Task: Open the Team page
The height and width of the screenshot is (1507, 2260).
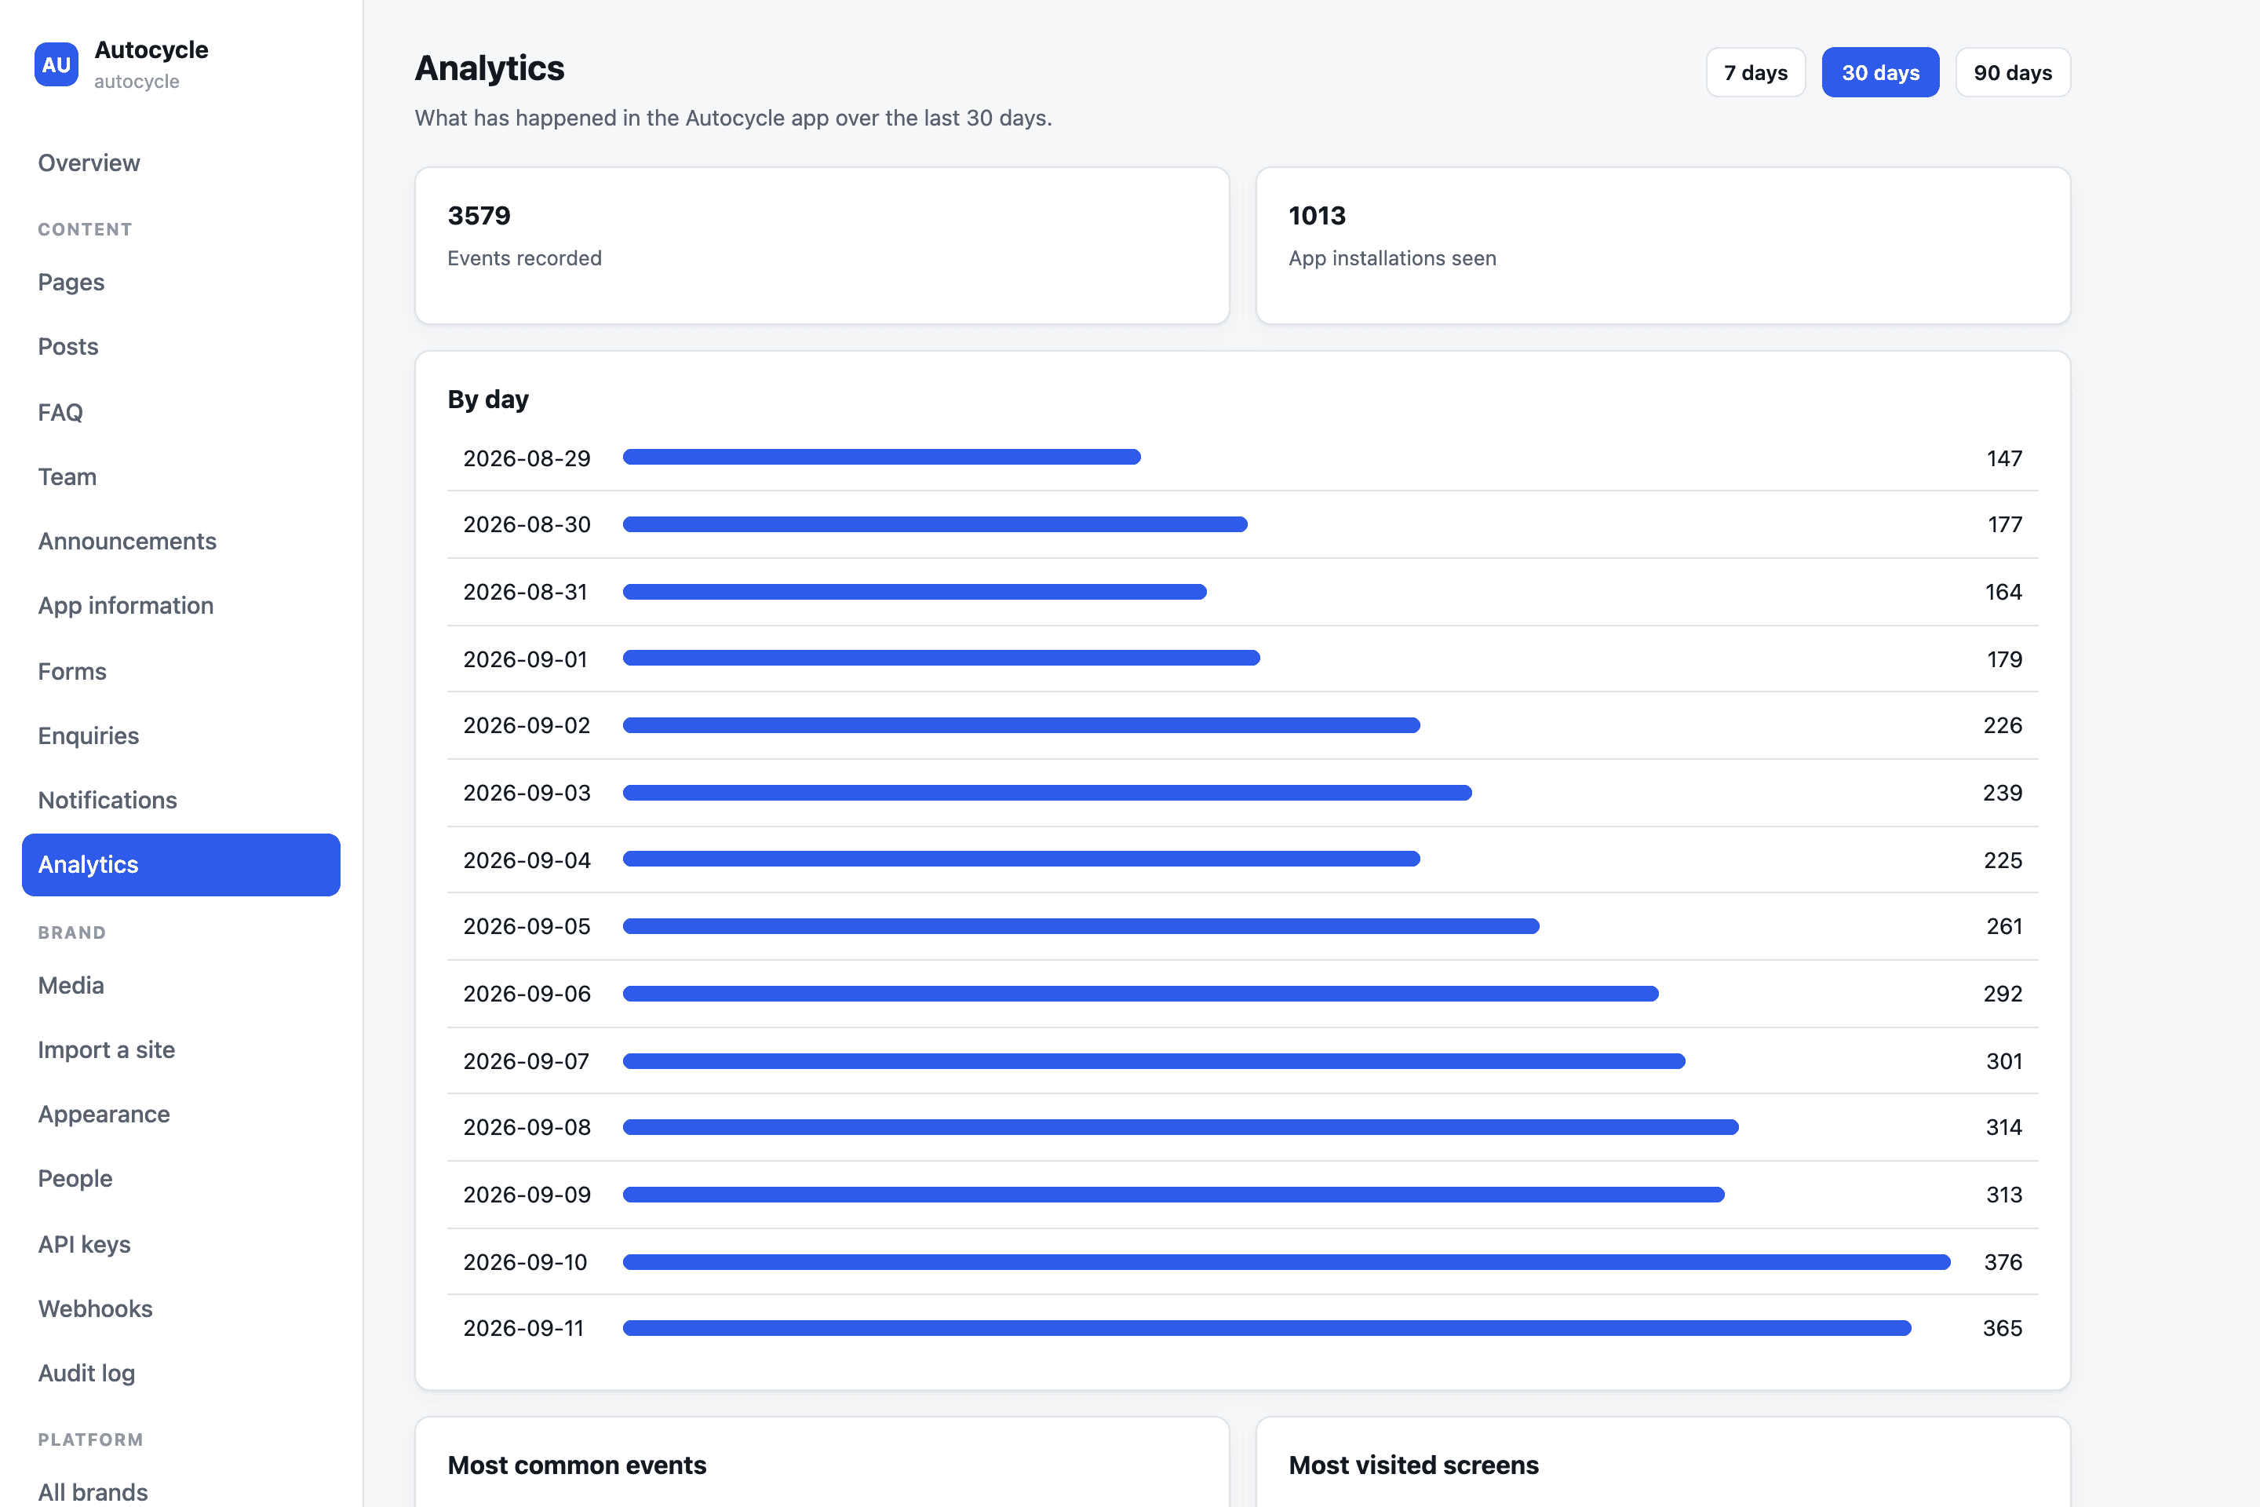Action: tap(181, 476)
